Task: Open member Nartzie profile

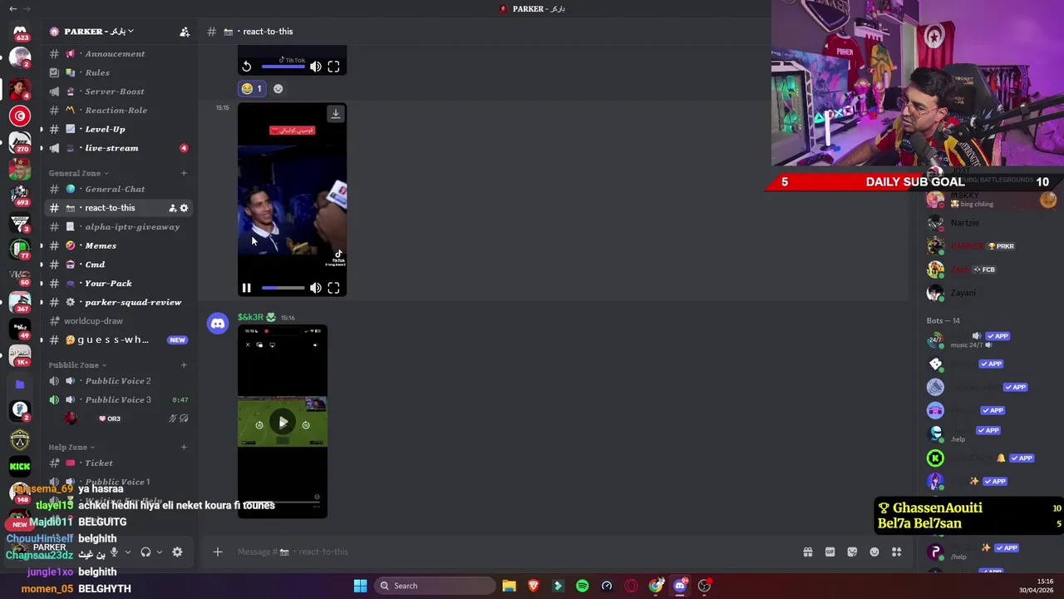Action: (x=964, y=223)
